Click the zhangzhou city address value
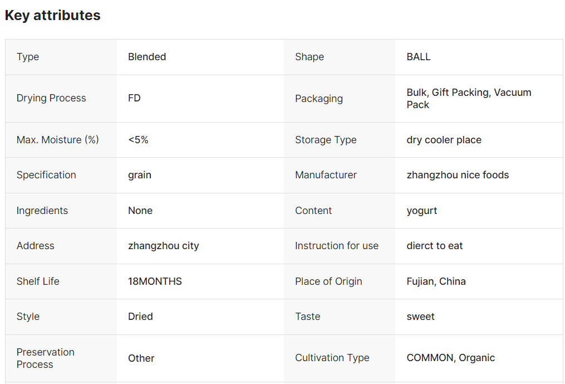Viewport: 565px width, 384px height. coord(164,246)
